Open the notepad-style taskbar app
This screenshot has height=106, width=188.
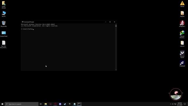74,104
